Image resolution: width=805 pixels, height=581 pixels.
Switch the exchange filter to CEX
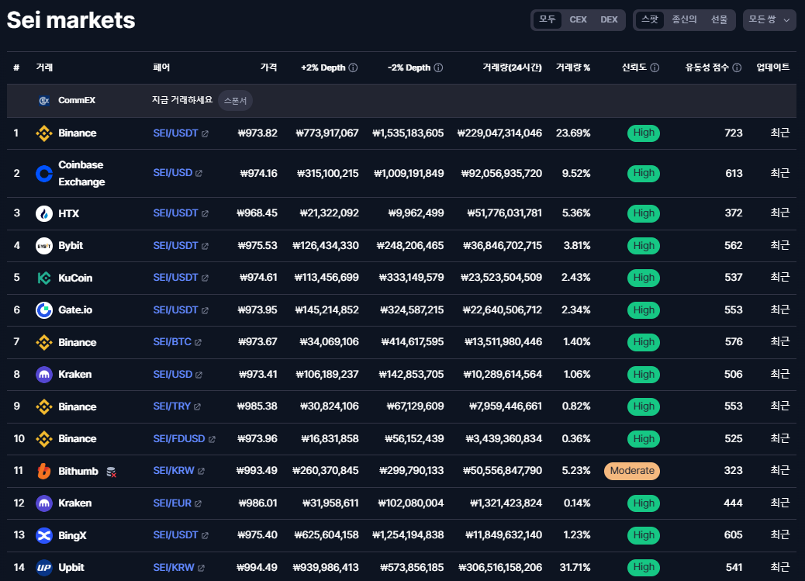click(x=578, y=20)
